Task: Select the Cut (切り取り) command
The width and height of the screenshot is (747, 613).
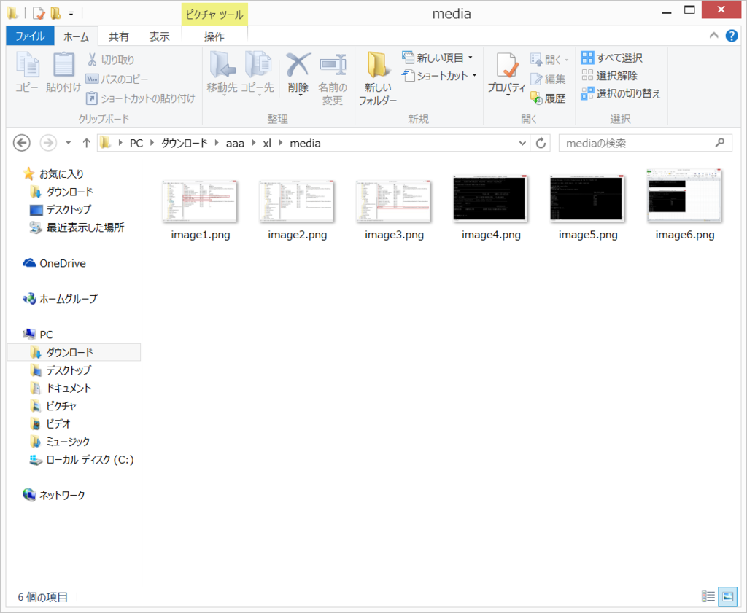Action: [111, 60]
